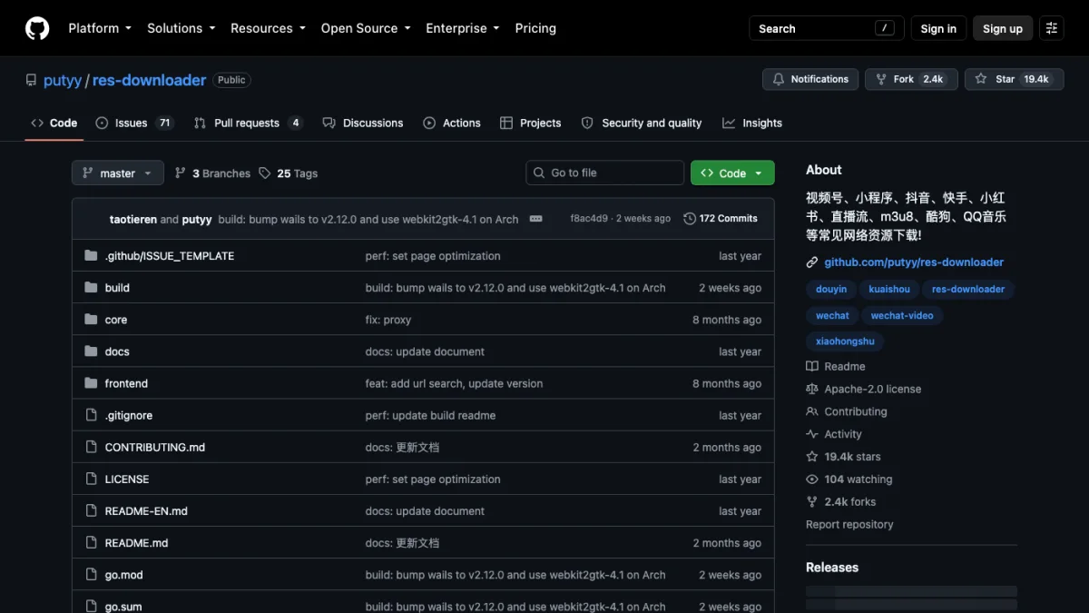This screenshot has height=613, width=1089.
Task: Click the file icon for .gitignore
Action: click(91, 415)
